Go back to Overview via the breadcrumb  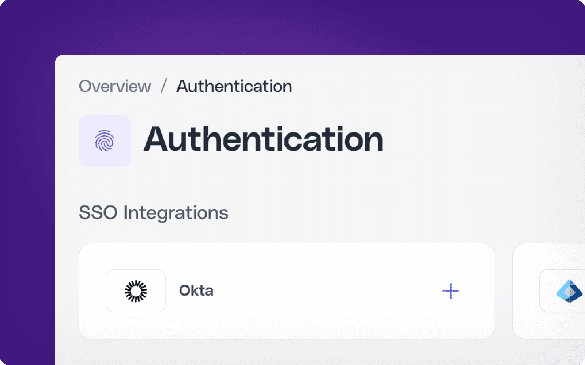115,87
